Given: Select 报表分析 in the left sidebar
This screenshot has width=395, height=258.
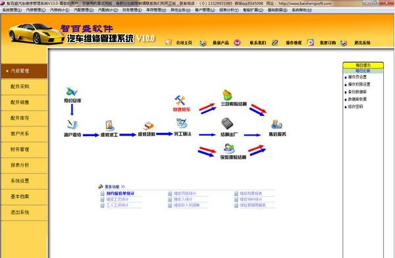Looking at the screenshot, I should pos(24,165).
